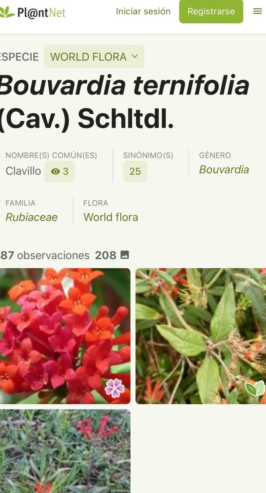Open the Bouvardia genus link

tap(224, 170)
